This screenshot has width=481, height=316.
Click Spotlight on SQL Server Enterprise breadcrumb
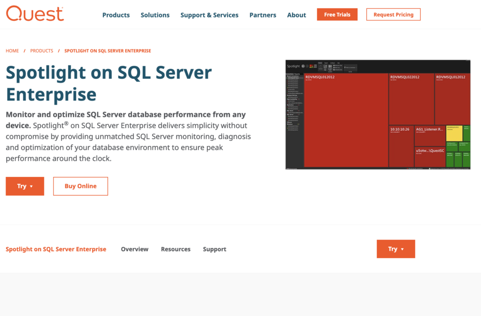pos(108,51)
